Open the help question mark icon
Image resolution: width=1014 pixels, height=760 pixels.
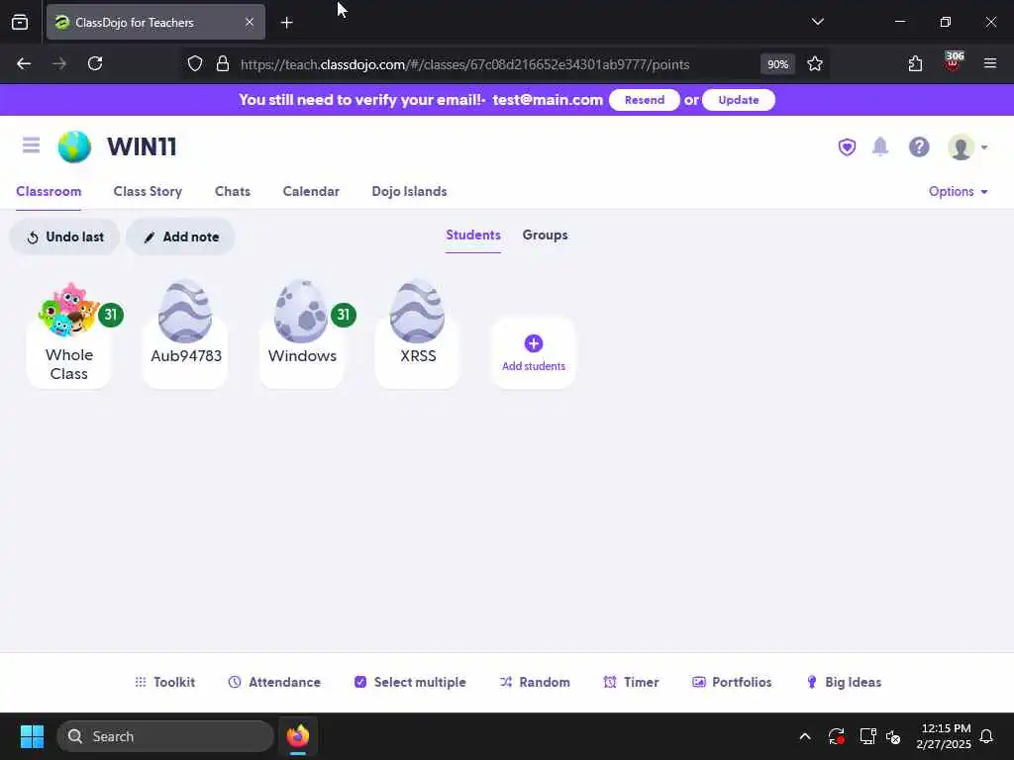pos(919,147)
